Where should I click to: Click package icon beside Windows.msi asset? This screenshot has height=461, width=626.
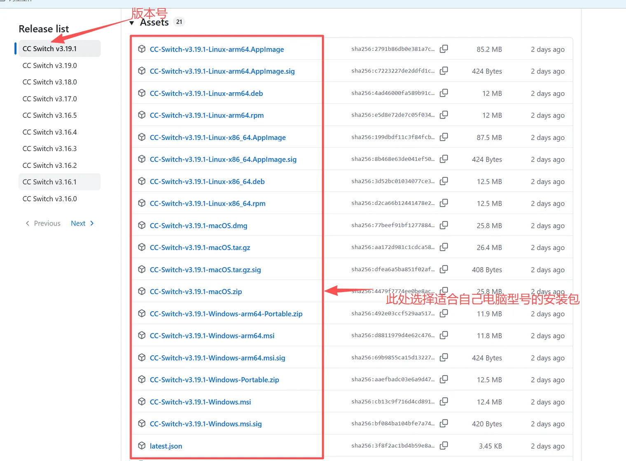point(142,401)
